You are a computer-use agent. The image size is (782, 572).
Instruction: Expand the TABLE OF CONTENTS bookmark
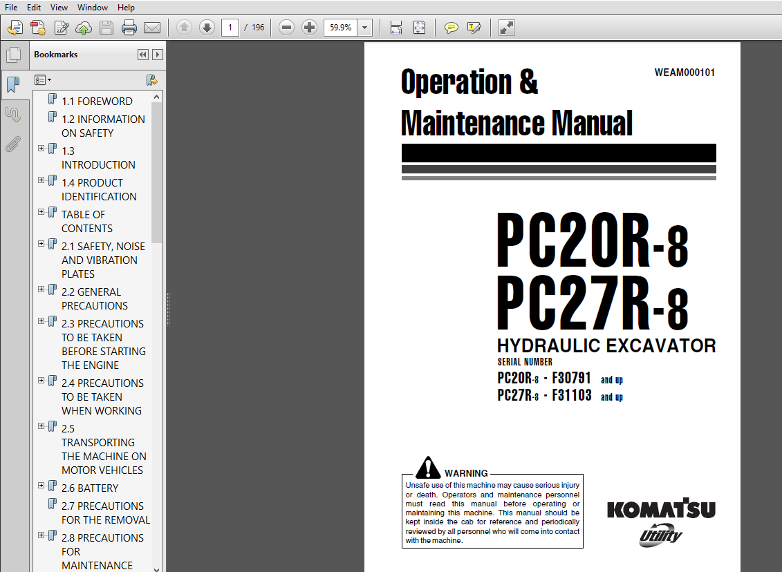point(41,212)
